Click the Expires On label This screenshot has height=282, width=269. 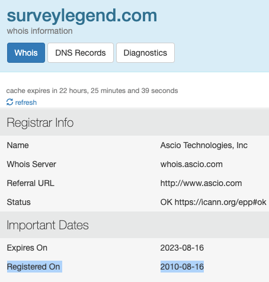point(27,248)
